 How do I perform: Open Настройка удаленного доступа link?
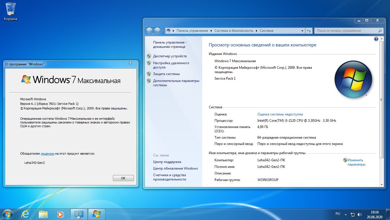(x=171, y=65)
